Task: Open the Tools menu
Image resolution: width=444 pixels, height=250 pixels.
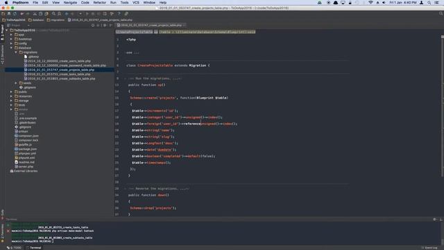Action: point(124,3)
